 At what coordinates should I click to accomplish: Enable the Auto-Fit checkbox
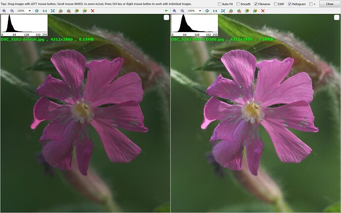(219, 4)
